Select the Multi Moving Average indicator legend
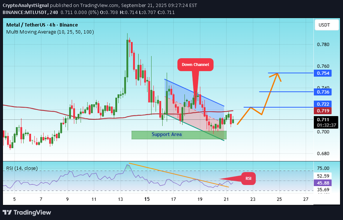The image size is (343, 220). click(x=50, y=32)
